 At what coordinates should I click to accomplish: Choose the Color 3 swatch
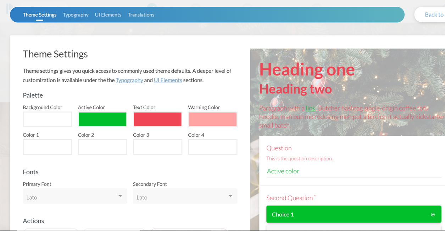pyautogui.click(x=157, y=147)
